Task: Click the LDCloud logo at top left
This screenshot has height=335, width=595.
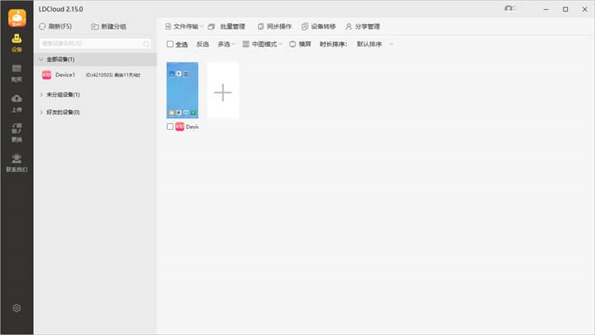Action: pos(17,17)
